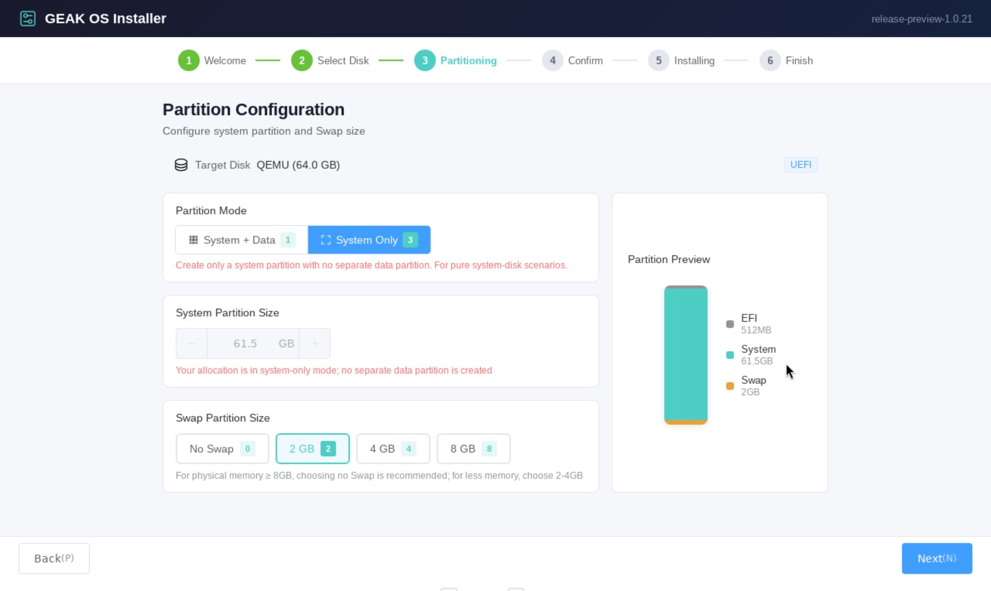Click the Welcome step label
991x591 pixels.
pyautogui.click(x=225, y=61)
